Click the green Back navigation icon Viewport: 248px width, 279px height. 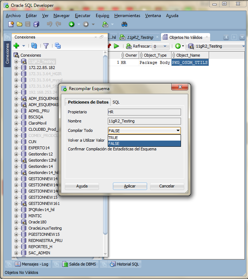71,24
